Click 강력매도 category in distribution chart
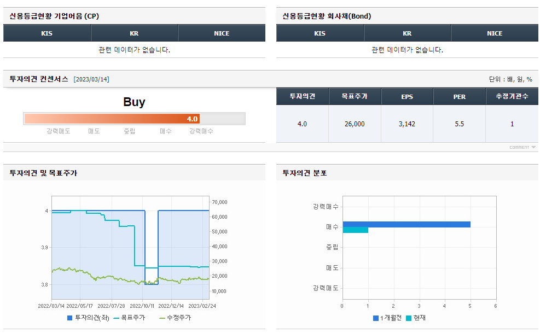 (x=326, y=288)
